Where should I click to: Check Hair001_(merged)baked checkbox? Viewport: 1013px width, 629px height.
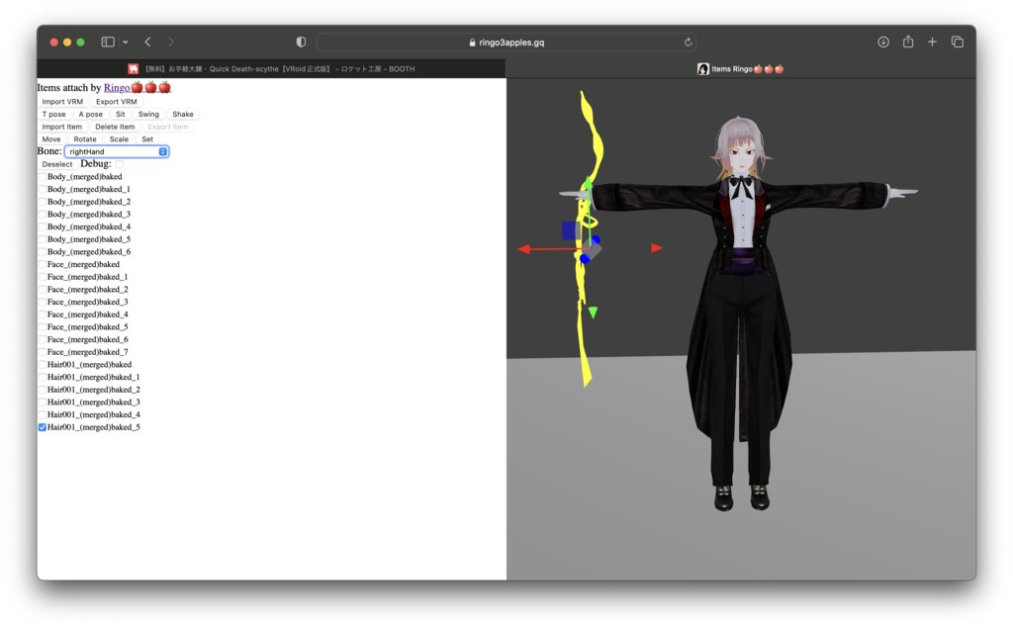pyautogui.click(x=42, y=364)
